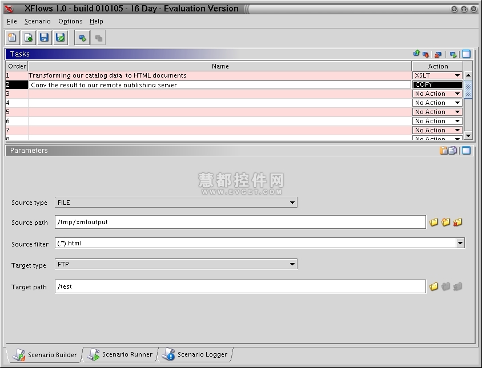
Task: Maximize the Parameters panel
Action: tap(467, 150)
